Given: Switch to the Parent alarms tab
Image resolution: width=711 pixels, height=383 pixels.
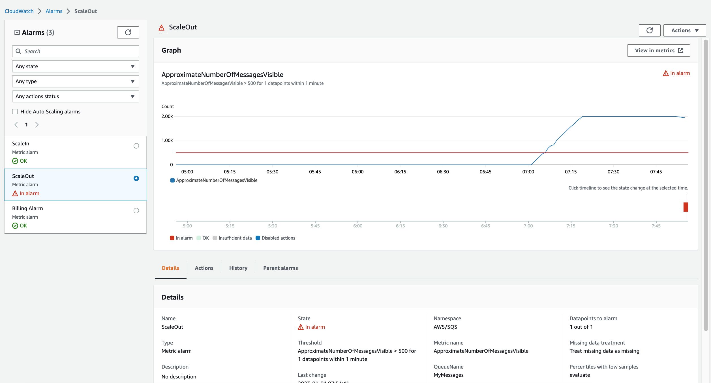Looking at the screenshot, I should click(280, 268).
